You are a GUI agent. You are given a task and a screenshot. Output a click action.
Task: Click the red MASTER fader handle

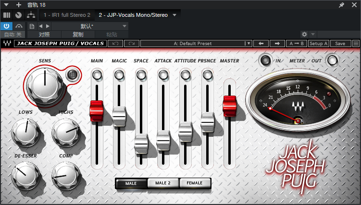(x=230, y=106)
